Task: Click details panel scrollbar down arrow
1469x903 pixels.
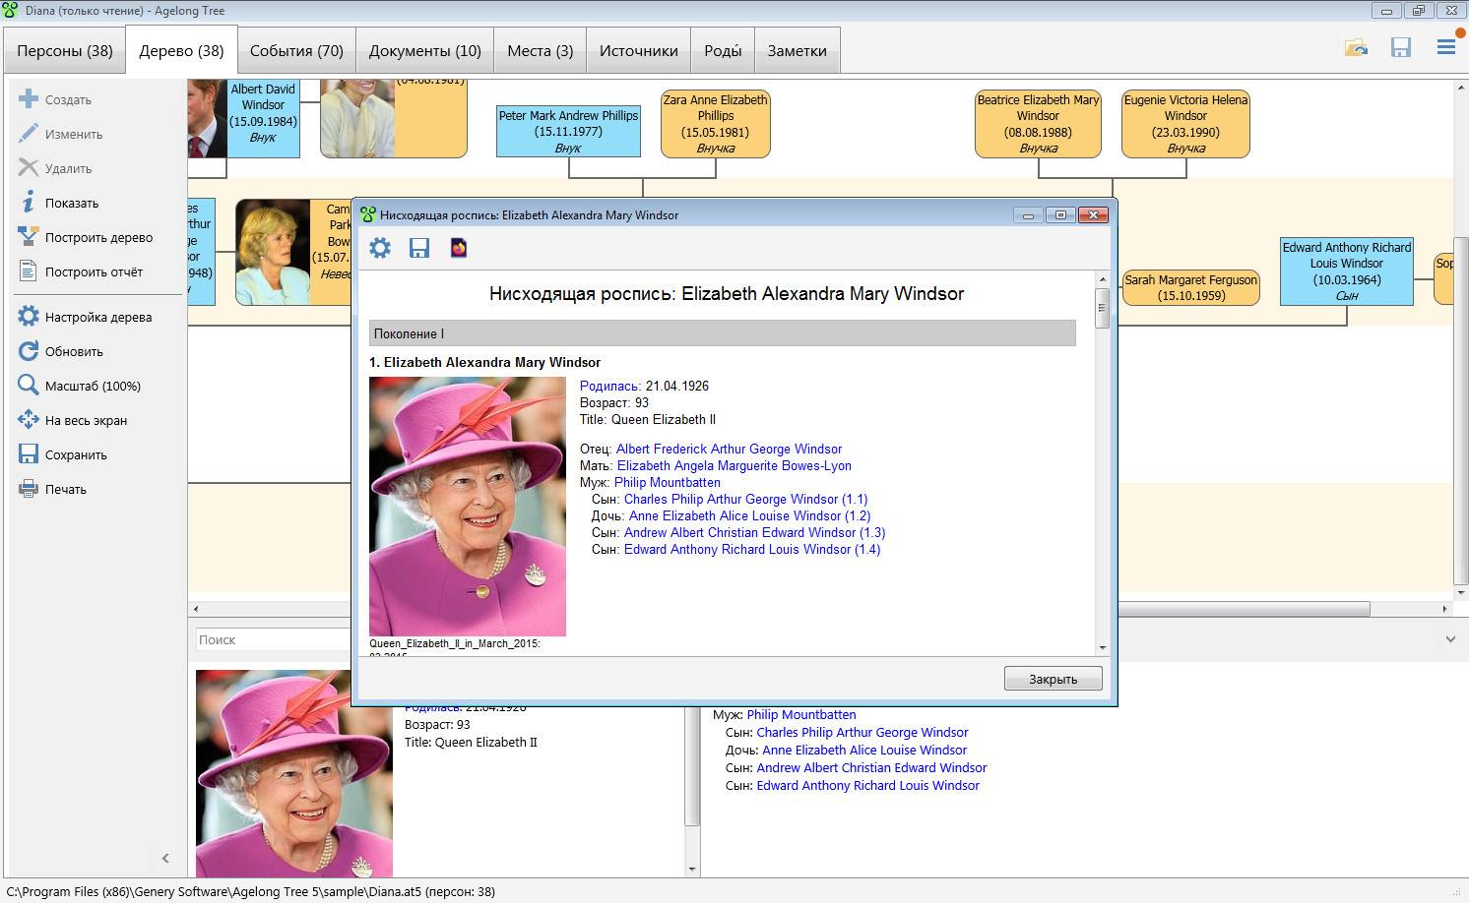Action: (692, 870)
